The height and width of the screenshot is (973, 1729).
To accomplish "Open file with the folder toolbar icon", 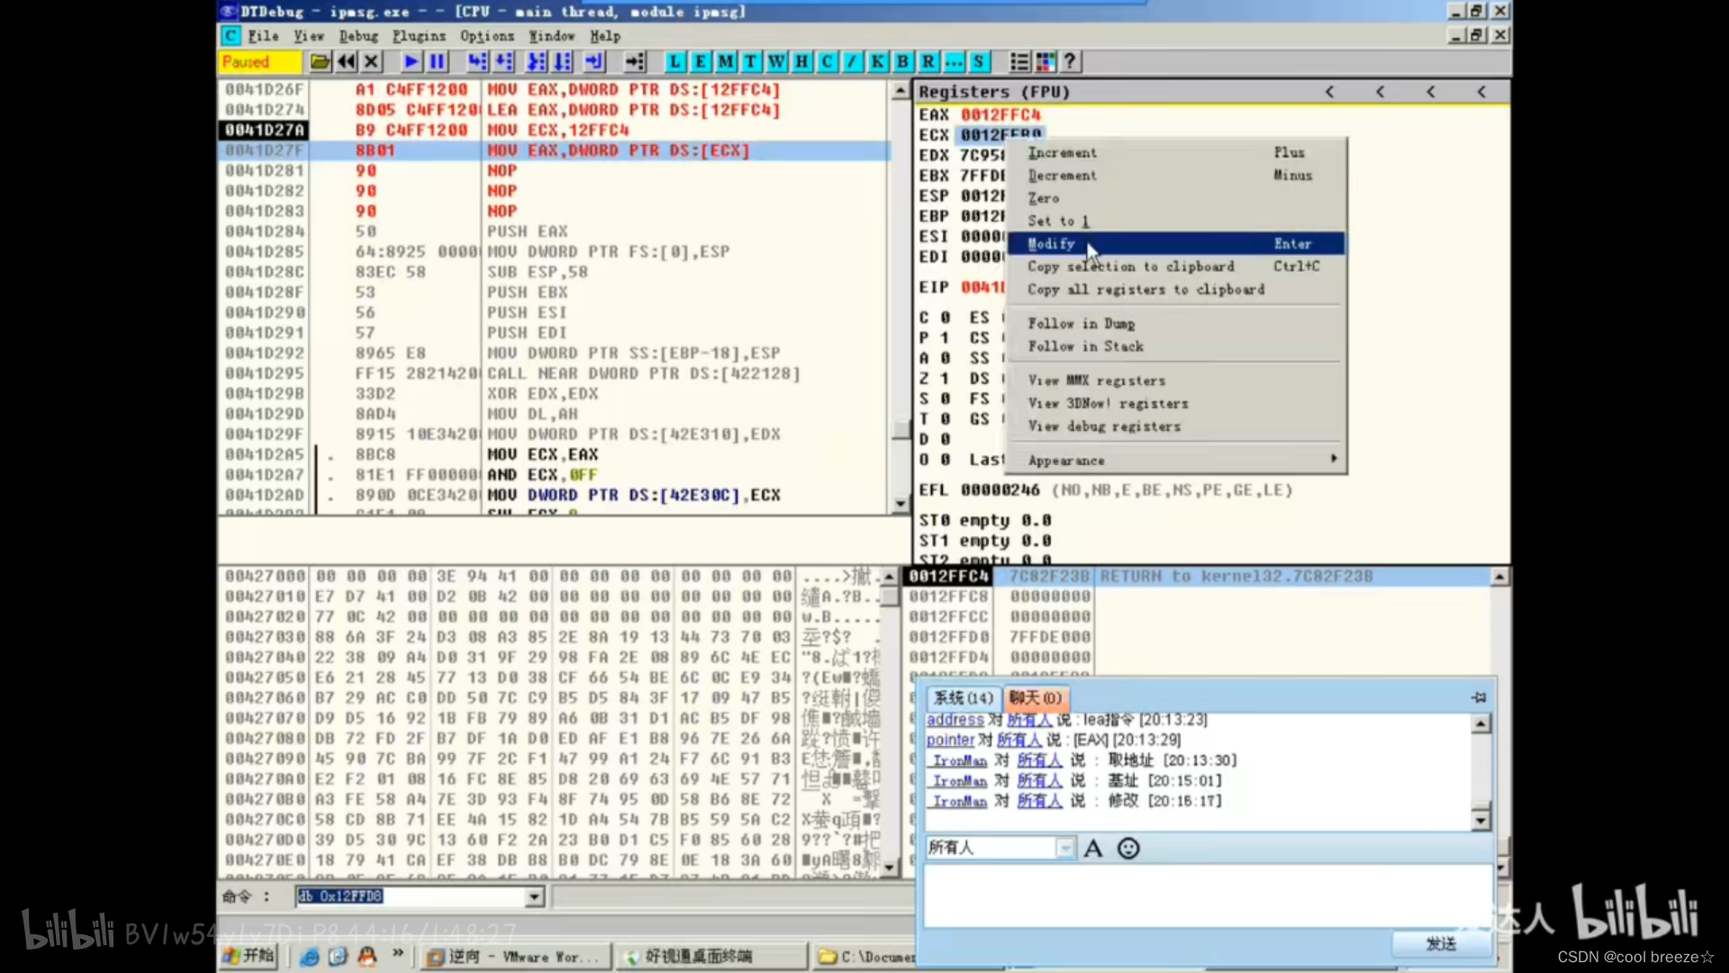I will (320, 62).
